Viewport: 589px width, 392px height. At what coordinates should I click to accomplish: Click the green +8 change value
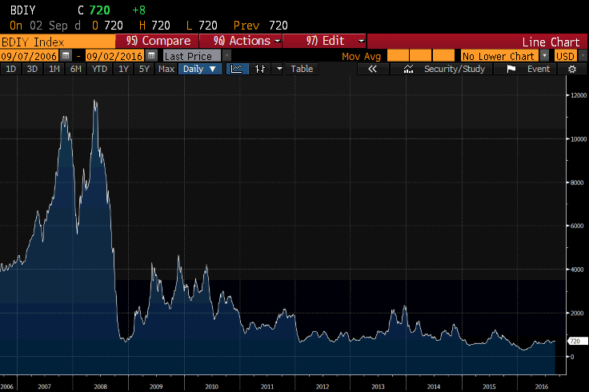point(138,10)
